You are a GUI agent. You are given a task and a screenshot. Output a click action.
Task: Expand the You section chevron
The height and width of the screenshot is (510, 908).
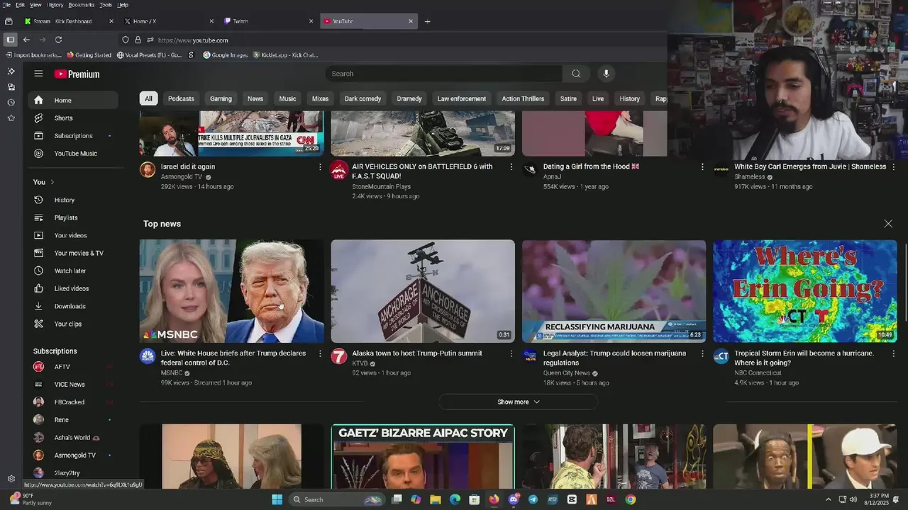coord(52,182)
